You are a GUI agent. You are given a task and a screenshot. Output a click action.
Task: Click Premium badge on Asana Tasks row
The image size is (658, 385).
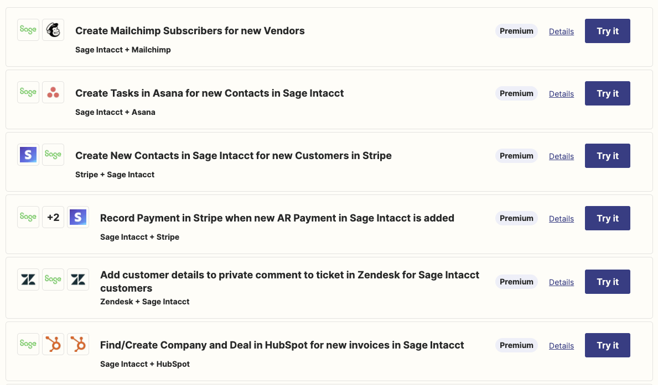coord(516,93)
